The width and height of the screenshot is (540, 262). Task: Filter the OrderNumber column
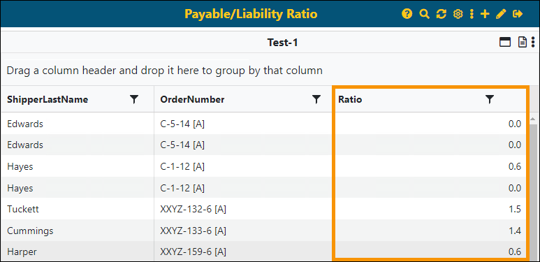316,99
